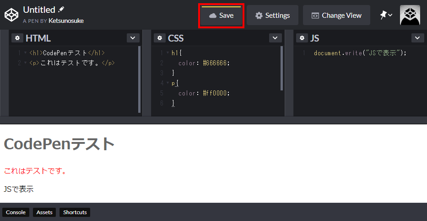Click the CodePenテスト preview heading
Image resolution: width=427 pixels, height=221 pixels.
coord(59,144)
